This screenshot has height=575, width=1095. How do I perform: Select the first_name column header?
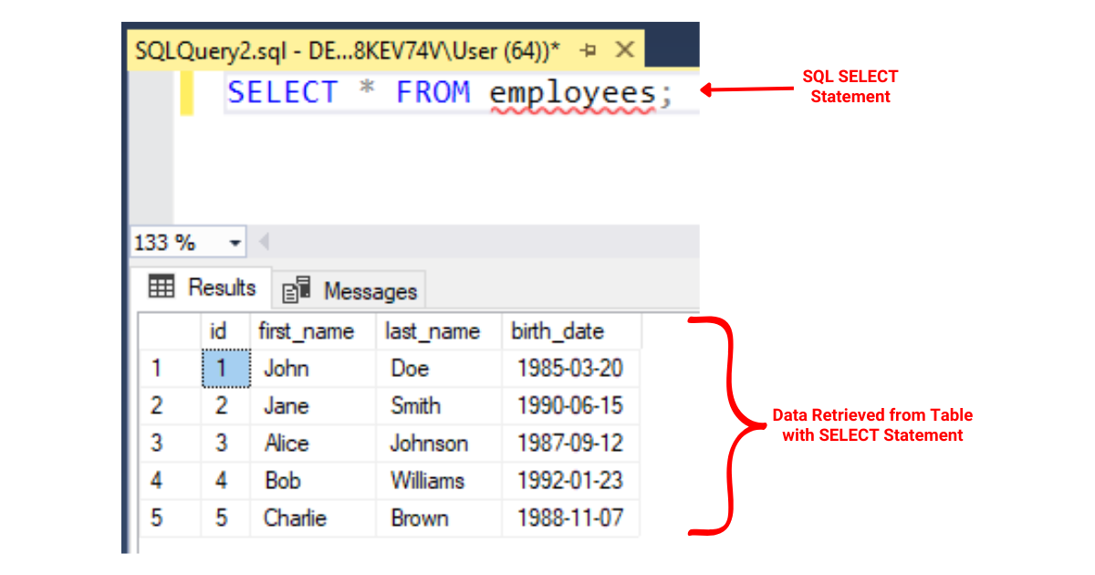point(314,331)
